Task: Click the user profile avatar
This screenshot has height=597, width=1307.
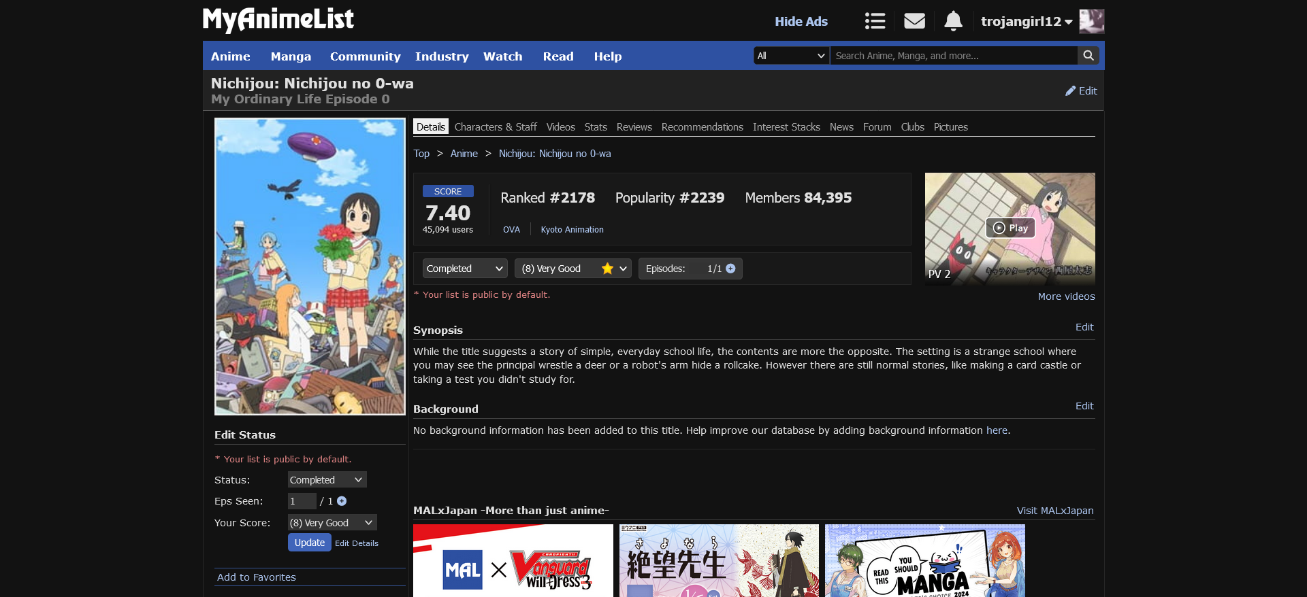Action: [x=1092, y=21]
